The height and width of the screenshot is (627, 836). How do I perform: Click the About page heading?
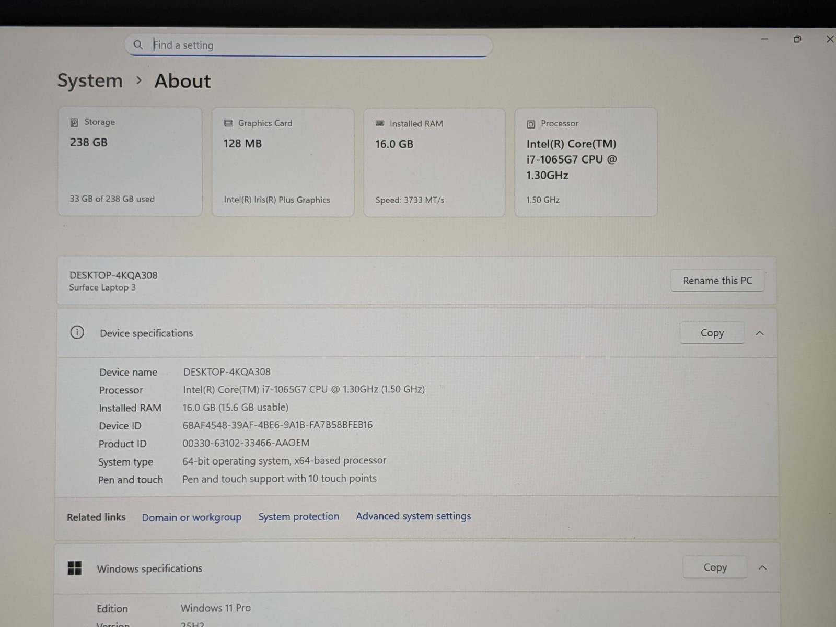click(182, 81)
